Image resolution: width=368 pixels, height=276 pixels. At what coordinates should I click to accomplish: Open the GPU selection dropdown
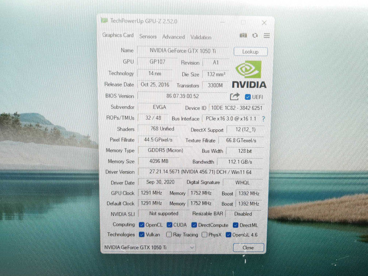tap(149, 247)
